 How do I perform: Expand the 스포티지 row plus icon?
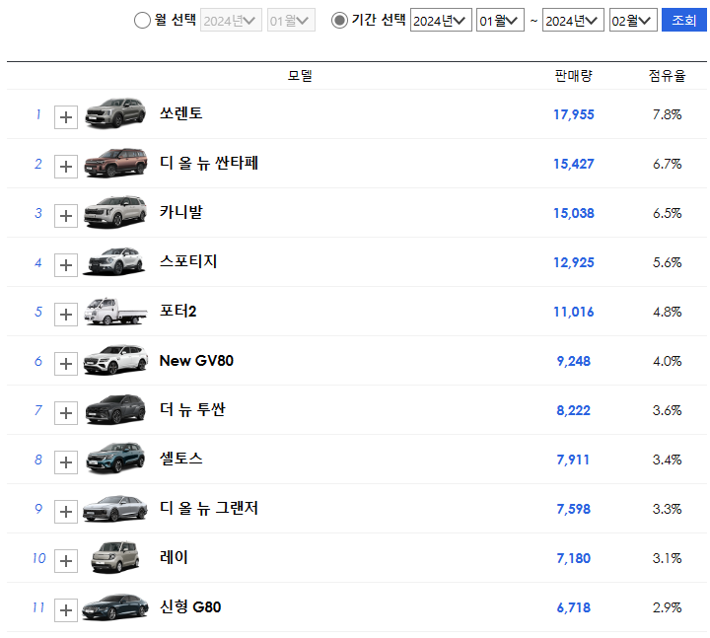pyautogui.click(x=66, y=265)
